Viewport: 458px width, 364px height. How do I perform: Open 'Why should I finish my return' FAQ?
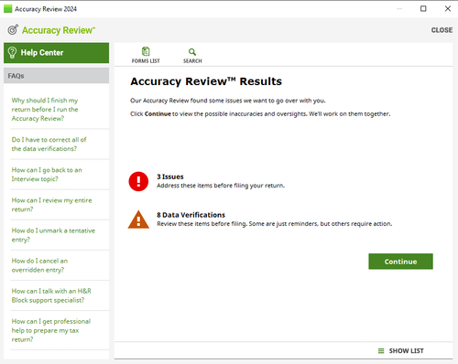coord(45,110)
